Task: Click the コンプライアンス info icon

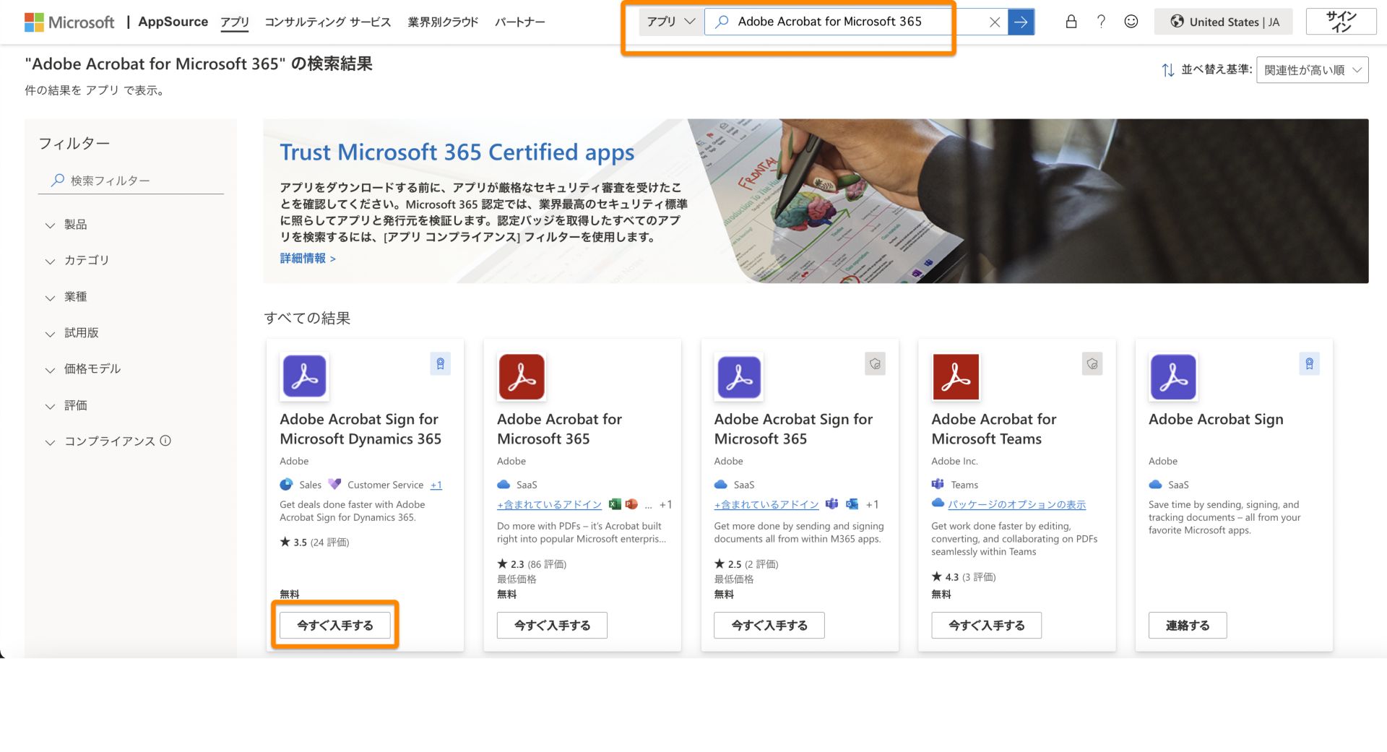Action: pos(165,441)
